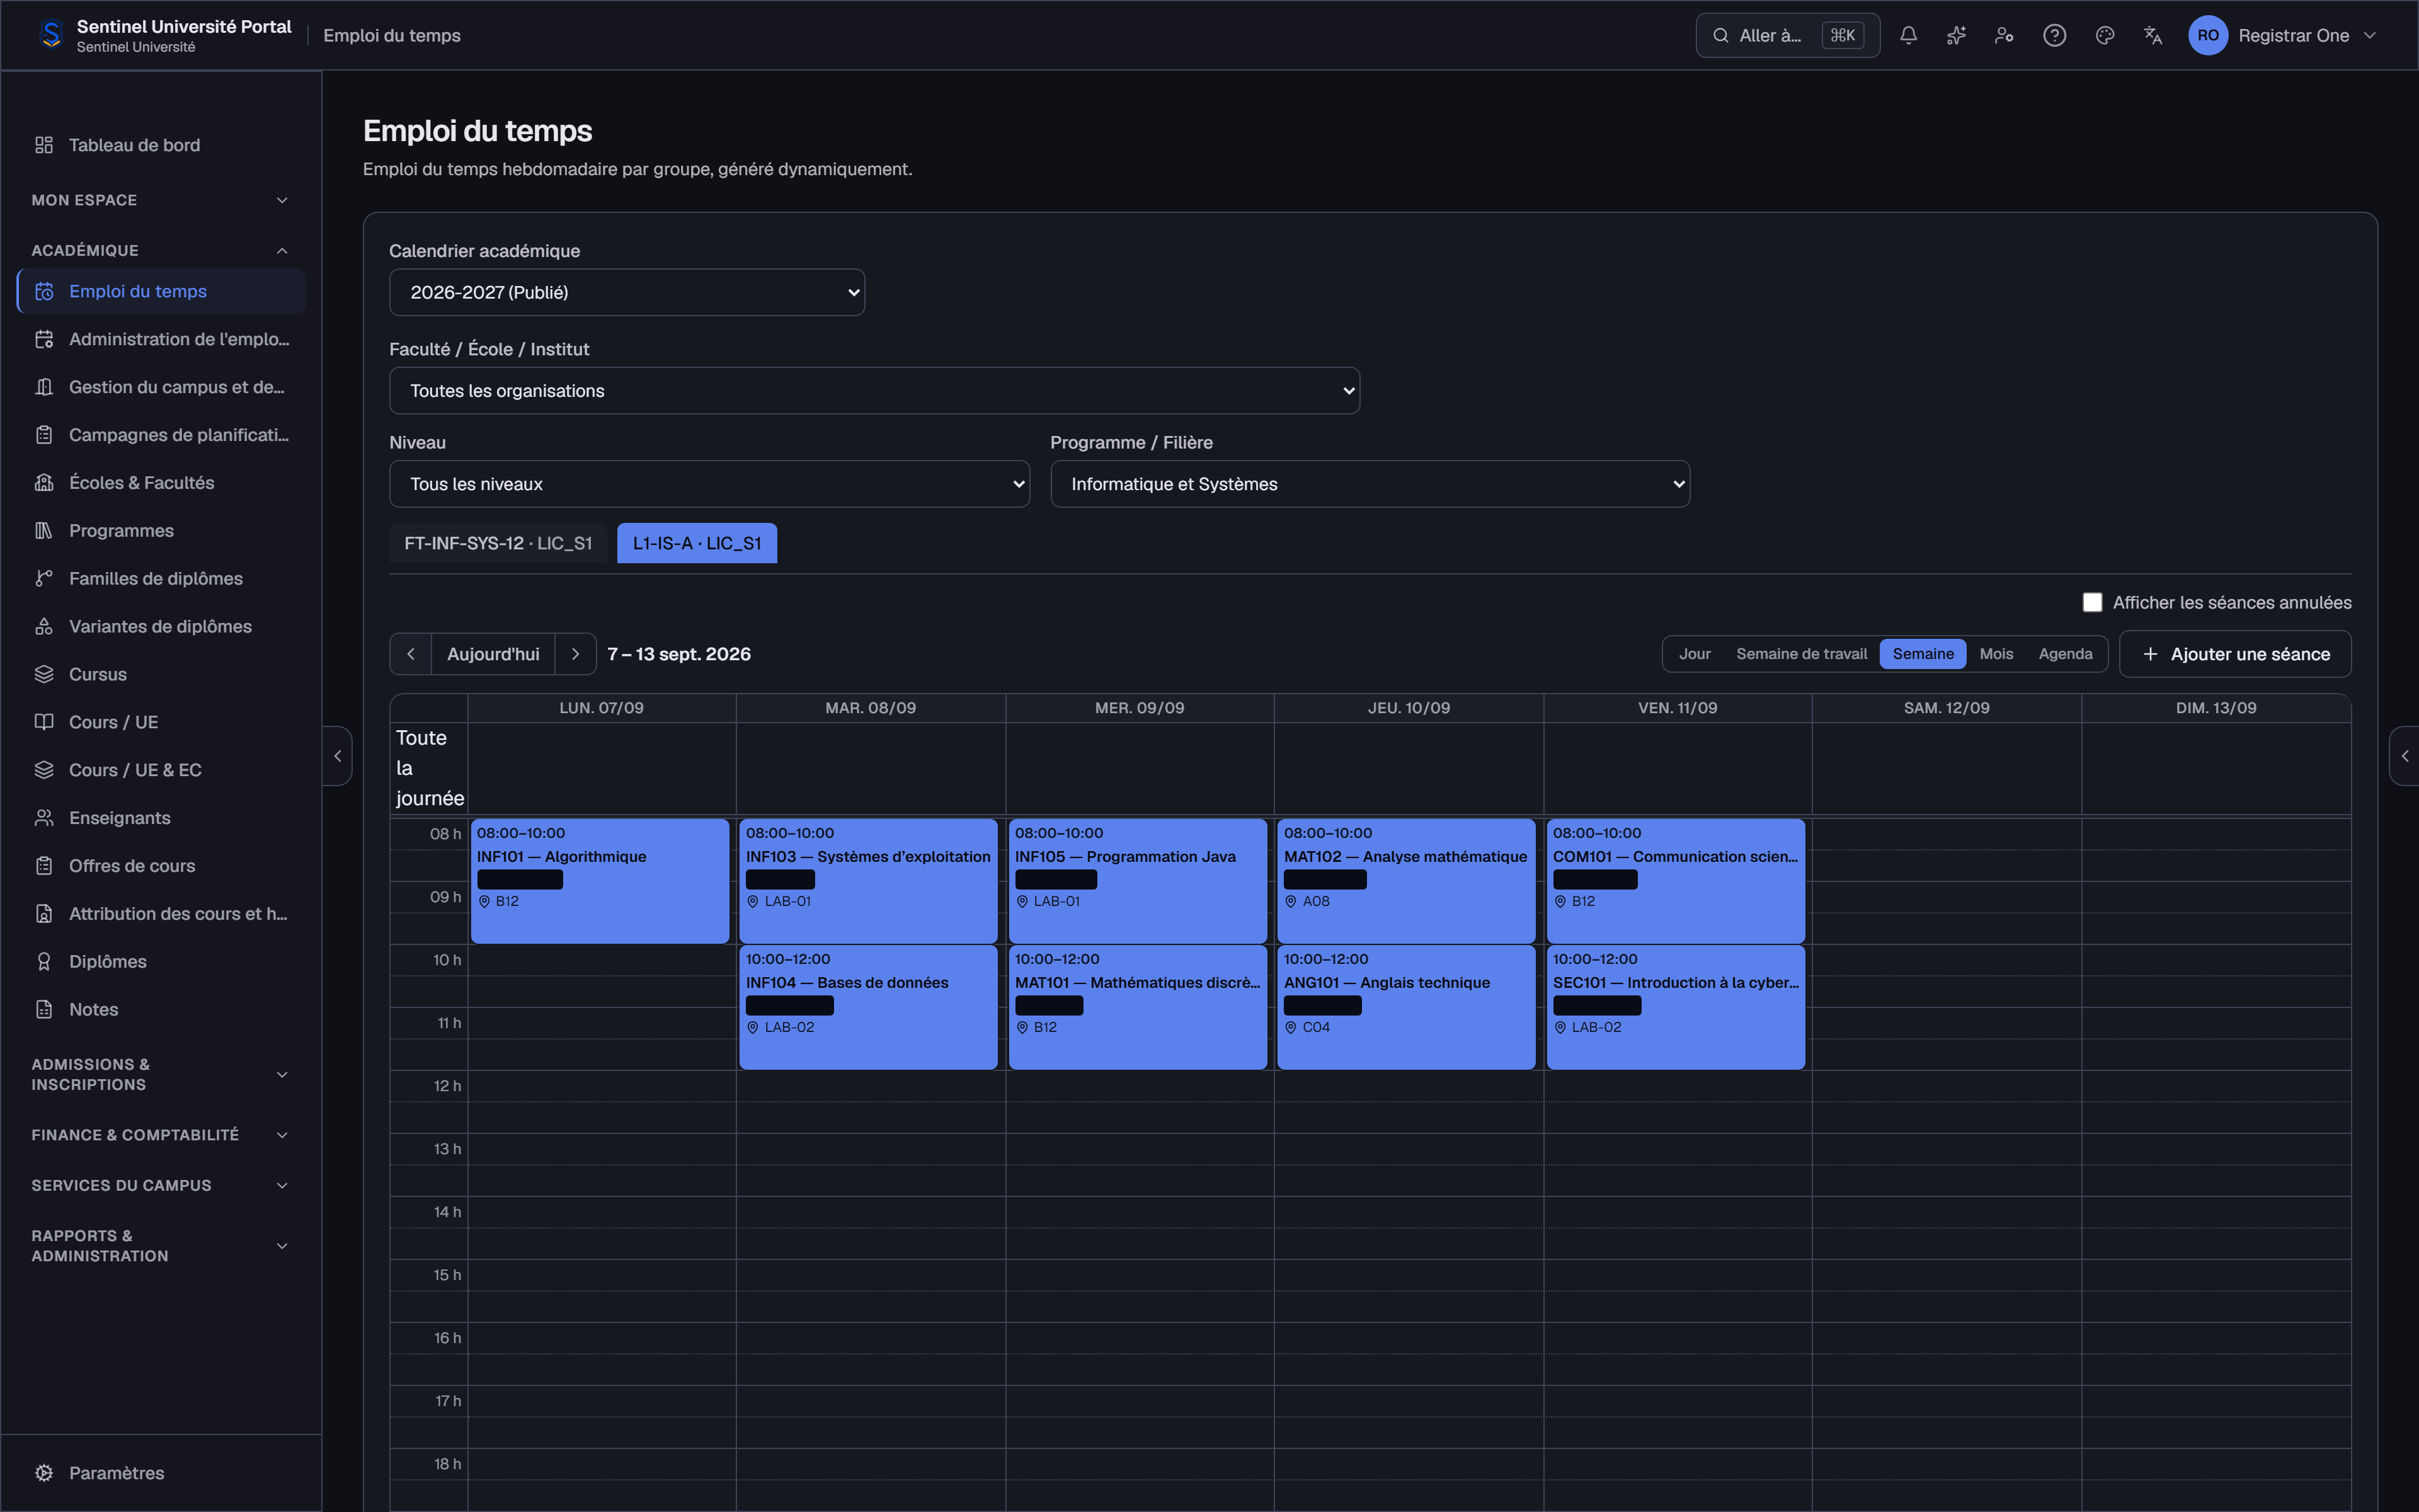This screenshot has height=1512, width=2419.
Task: Click the Diplômes award icon
Action: pos(44,962)
